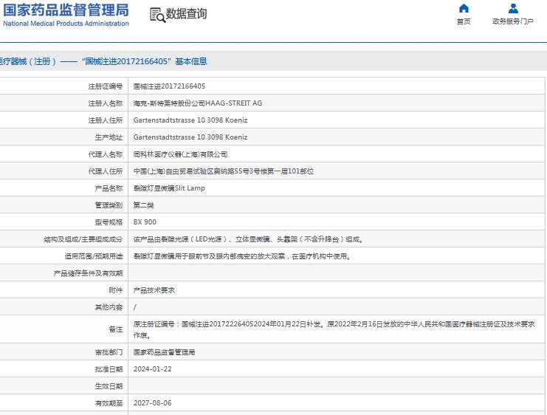
Task: Select registration number 国械注进20172166405 value
Action: [169, 86]
